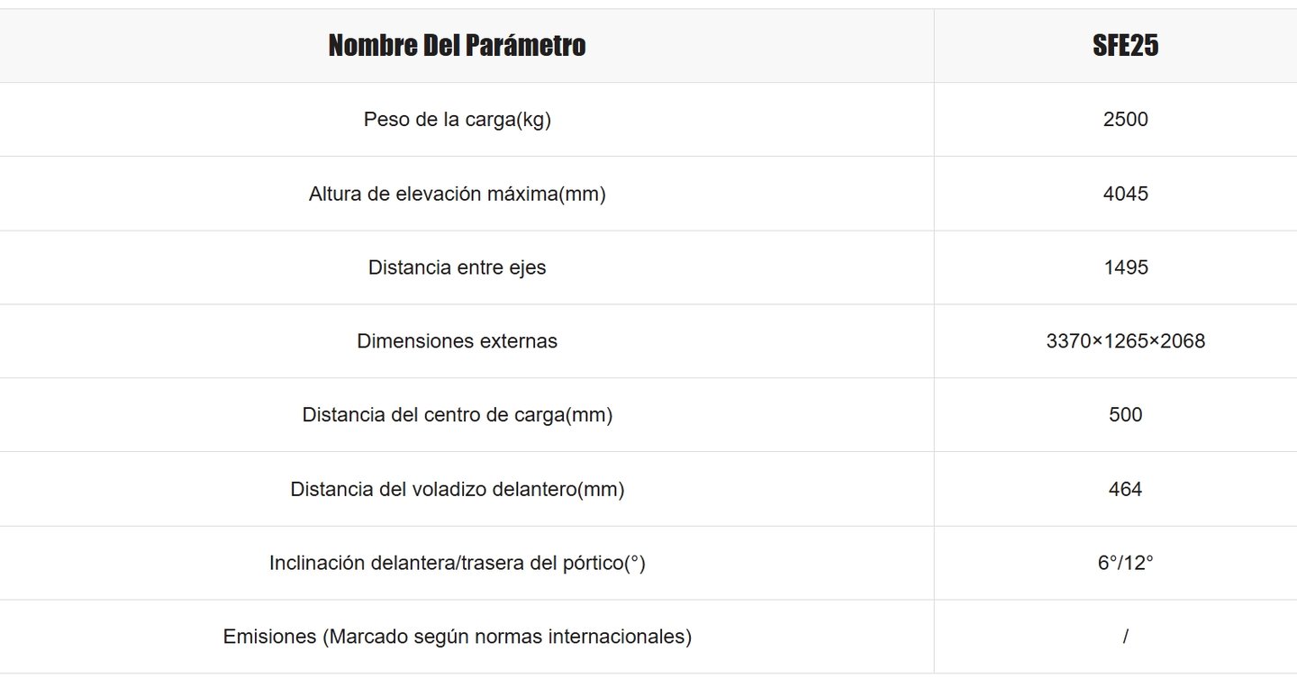Viewport: 1297px width, 678px height.
Task: Select 'Distancia del voladizo delantero(mm)' cell
Action: point(457,489)
